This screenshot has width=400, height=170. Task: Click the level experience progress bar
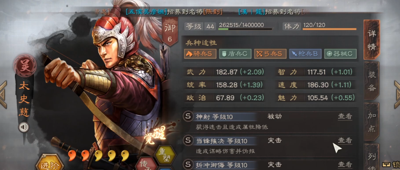pyautogui.click(x=245, y=29)
